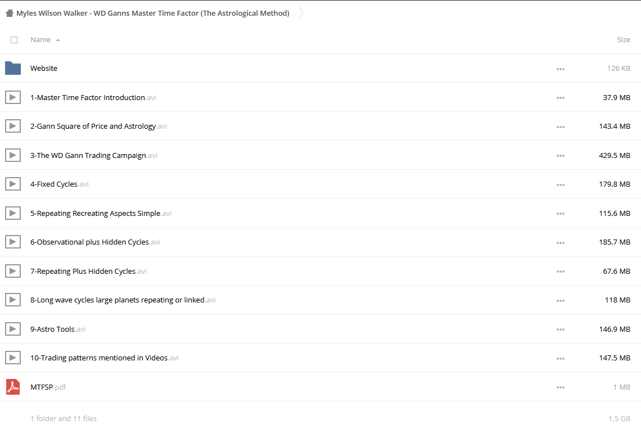
Task: Open more options for 3-The WD Gann Trading Campaign
Action: tap(561, 156)
